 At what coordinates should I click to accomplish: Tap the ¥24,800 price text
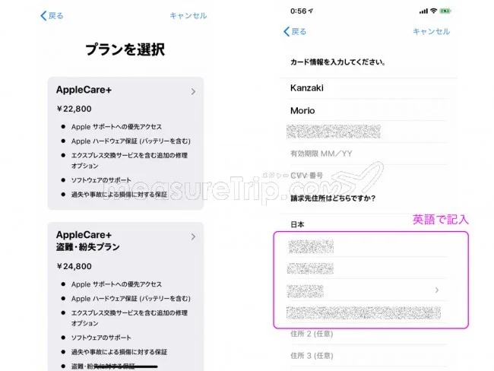74,266
